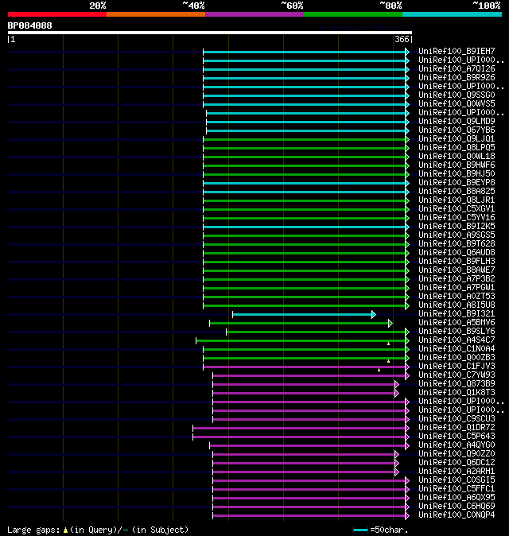Choose the UniRef100_B8AWE7 label
509x536 pixels.
(x=457, y=270)
